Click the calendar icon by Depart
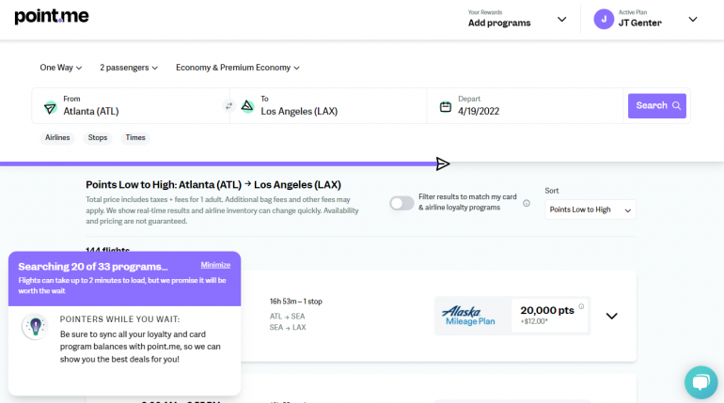724x403 pixels. click(x=446, y=106)
